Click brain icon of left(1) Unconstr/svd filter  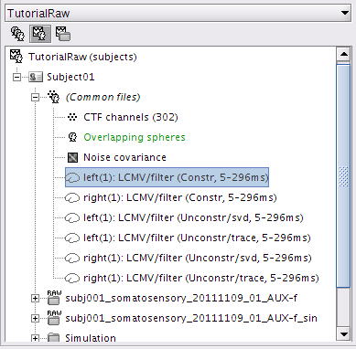(72, 218)
